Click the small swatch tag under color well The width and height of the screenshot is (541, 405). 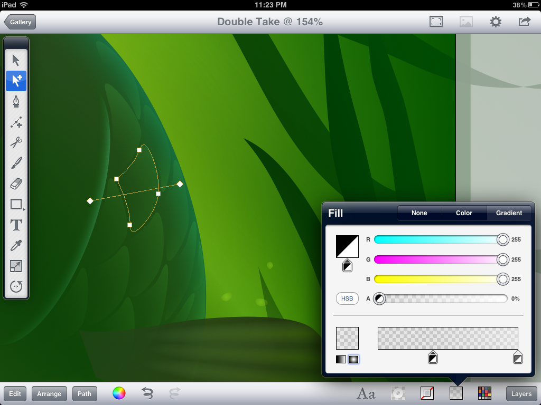(348, 266)
